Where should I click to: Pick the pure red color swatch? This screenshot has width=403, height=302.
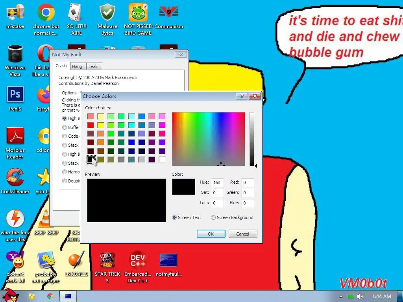pos(90,125)
